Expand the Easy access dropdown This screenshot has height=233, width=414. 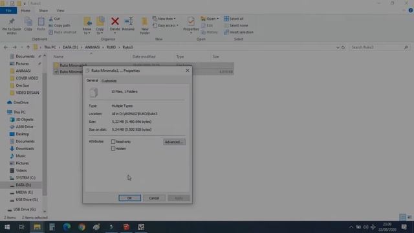pyautogui.click(x=166, y=25)
